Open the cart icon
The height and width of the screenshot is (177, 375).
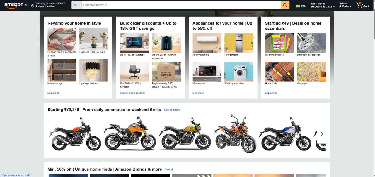(362, 5)
